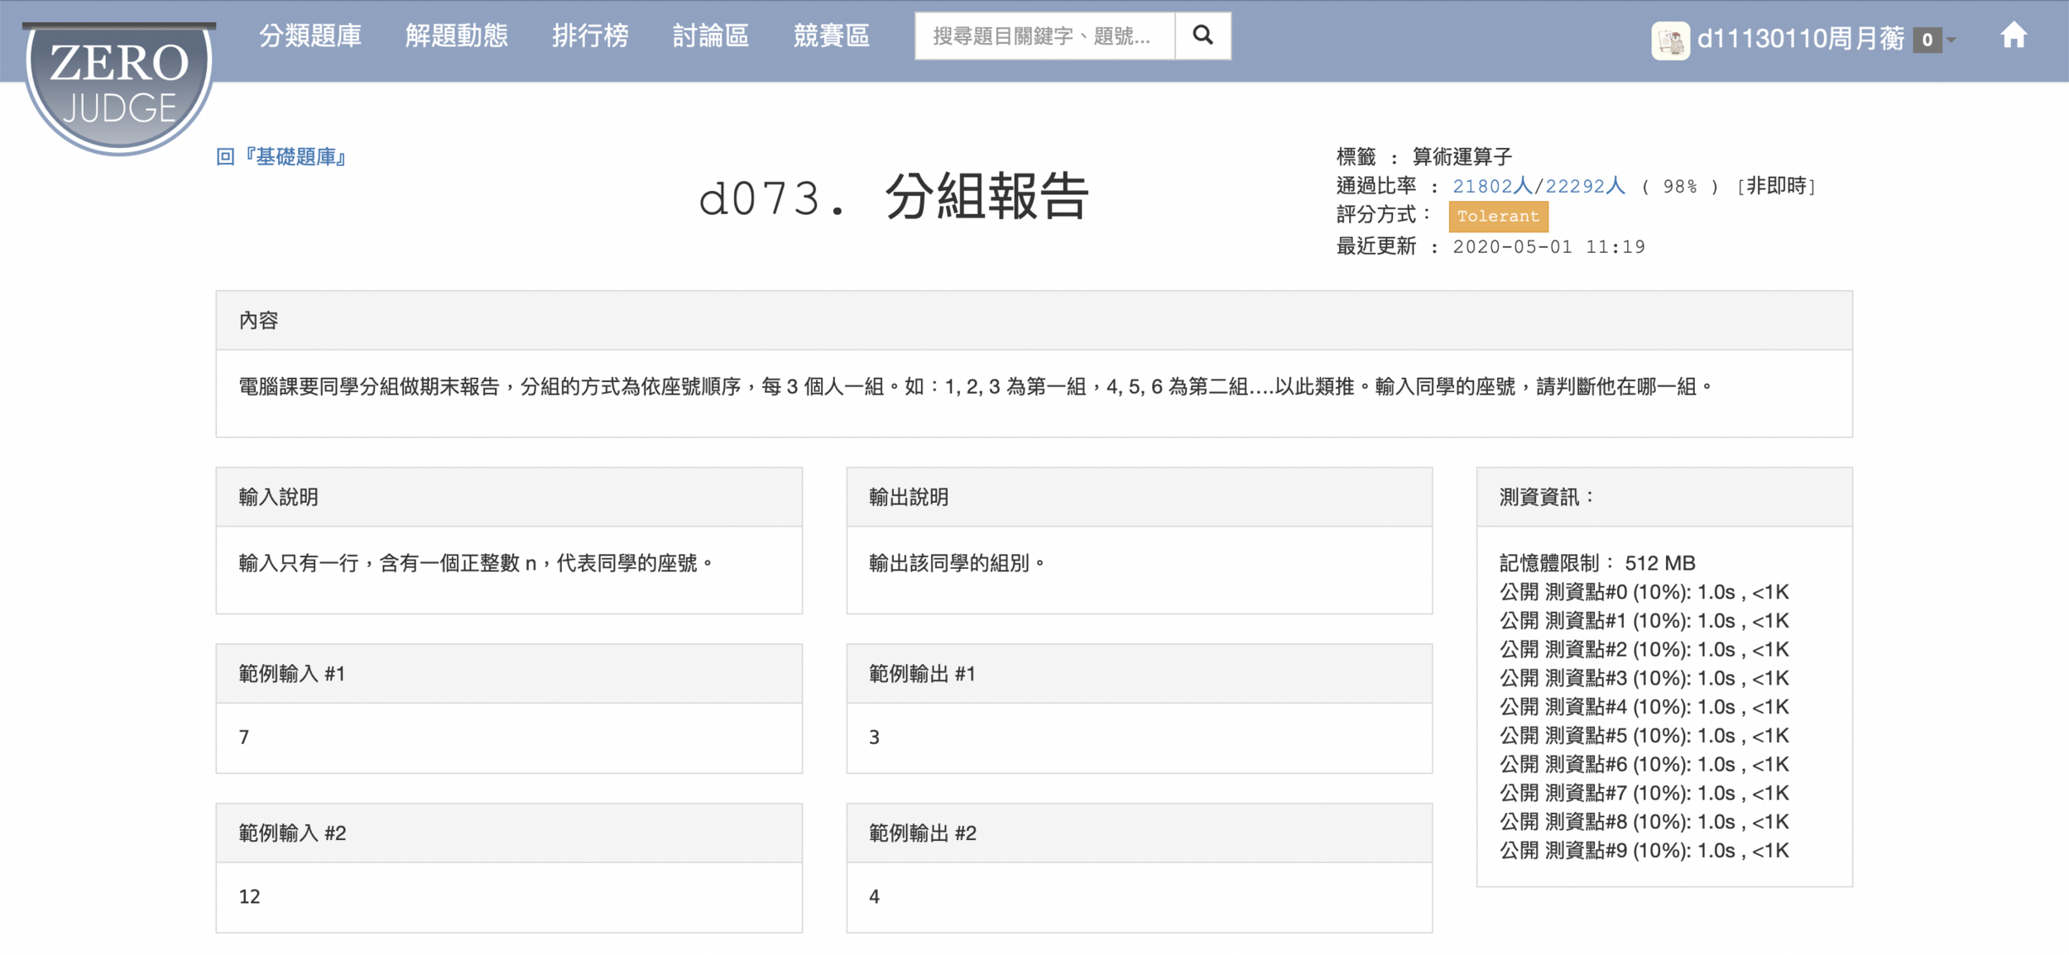Go to the 競賽區 section
Viewport: 2069px width, 955px height.
[831, 36]
